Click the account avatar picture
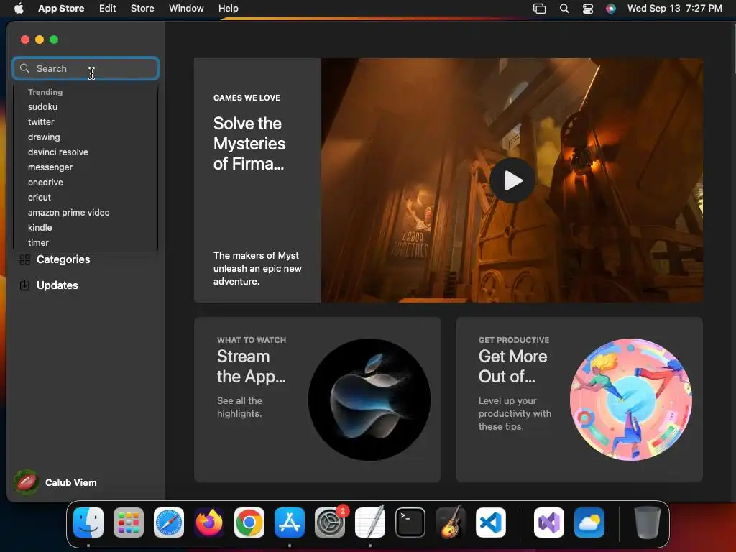 pos(27,482)
